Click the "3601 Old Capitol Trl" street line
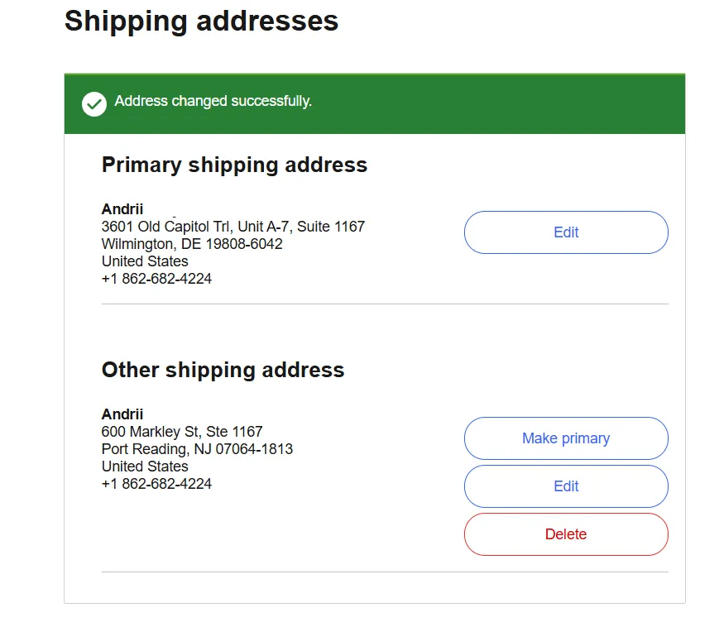The width and height of the screenshot is (724, 622). [x=233, y=227]
